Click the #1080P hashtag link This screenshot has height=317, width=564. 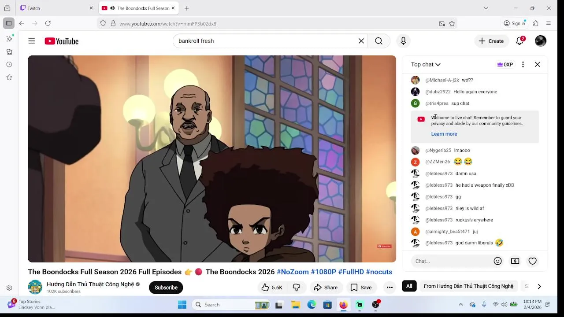pyautogui.click(x=323, y=272)
